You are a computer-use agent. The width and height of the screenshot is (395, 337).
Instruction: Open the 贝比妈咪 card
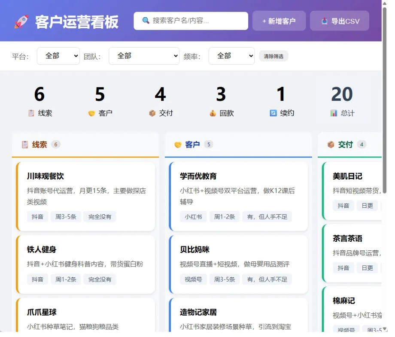[x=239, y=264]
